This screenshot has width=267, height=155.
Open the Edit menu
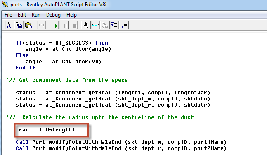[22, 15]
